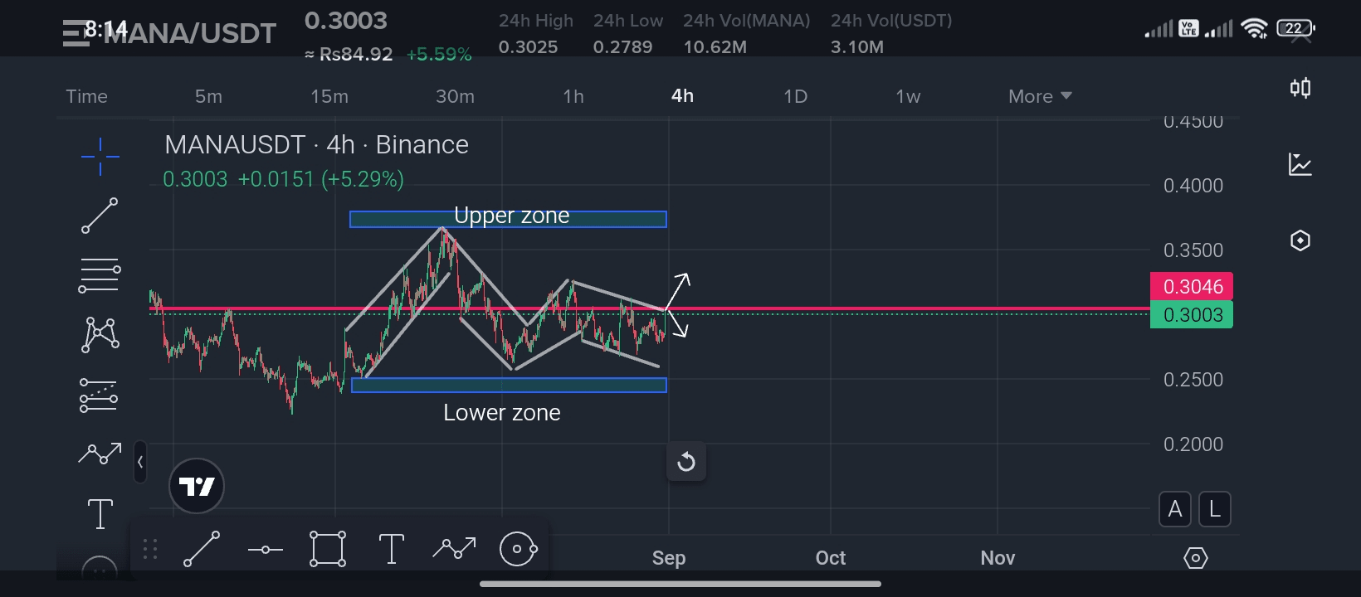Collapse the drawing toolbar with the chevron

pyautogui.click(x=140, y=462)
